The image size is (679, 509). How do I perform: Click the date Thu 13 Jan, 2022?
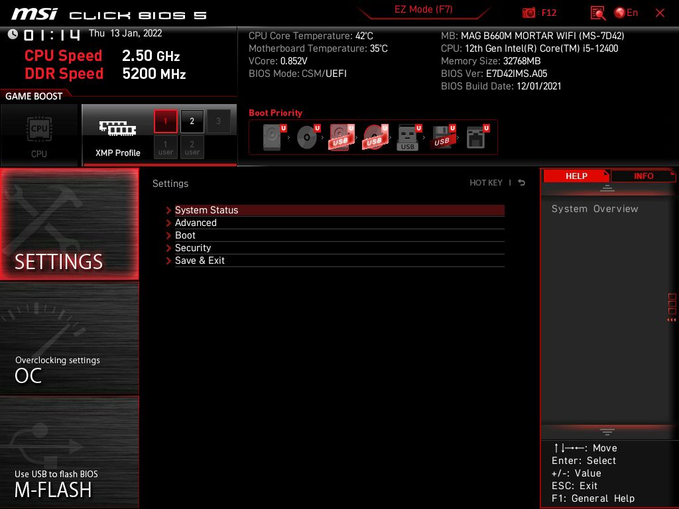coord(125,33)
